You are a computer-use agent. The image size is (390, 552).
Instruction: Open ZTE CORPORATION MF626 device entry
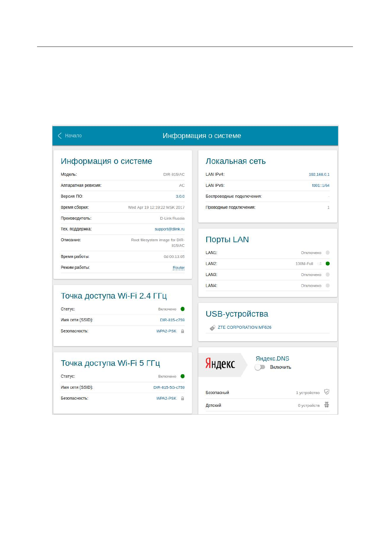(x=244, y=327)
